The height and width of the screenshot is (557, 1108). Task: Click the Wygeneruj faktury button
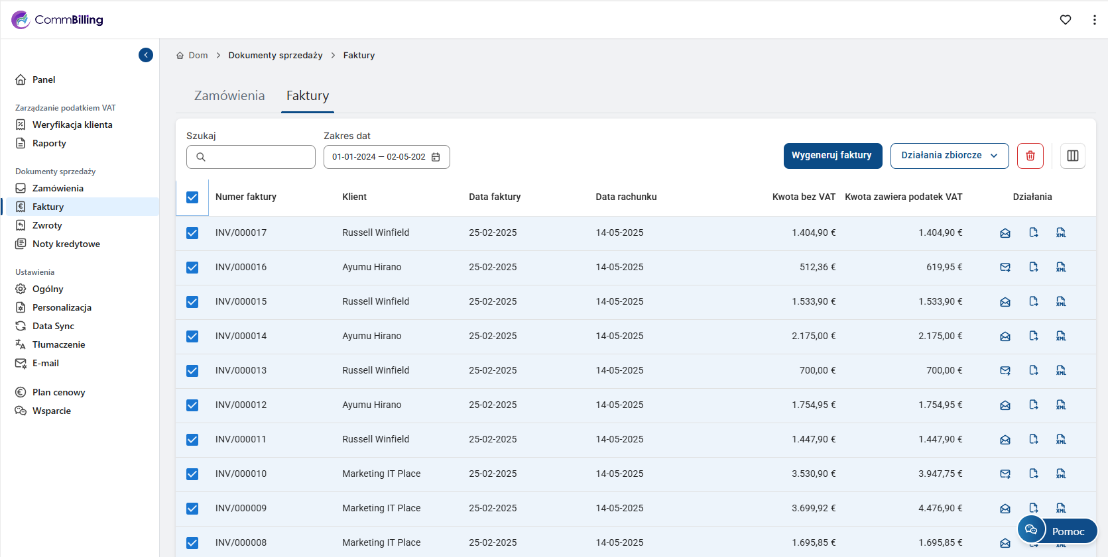[832, 156]
